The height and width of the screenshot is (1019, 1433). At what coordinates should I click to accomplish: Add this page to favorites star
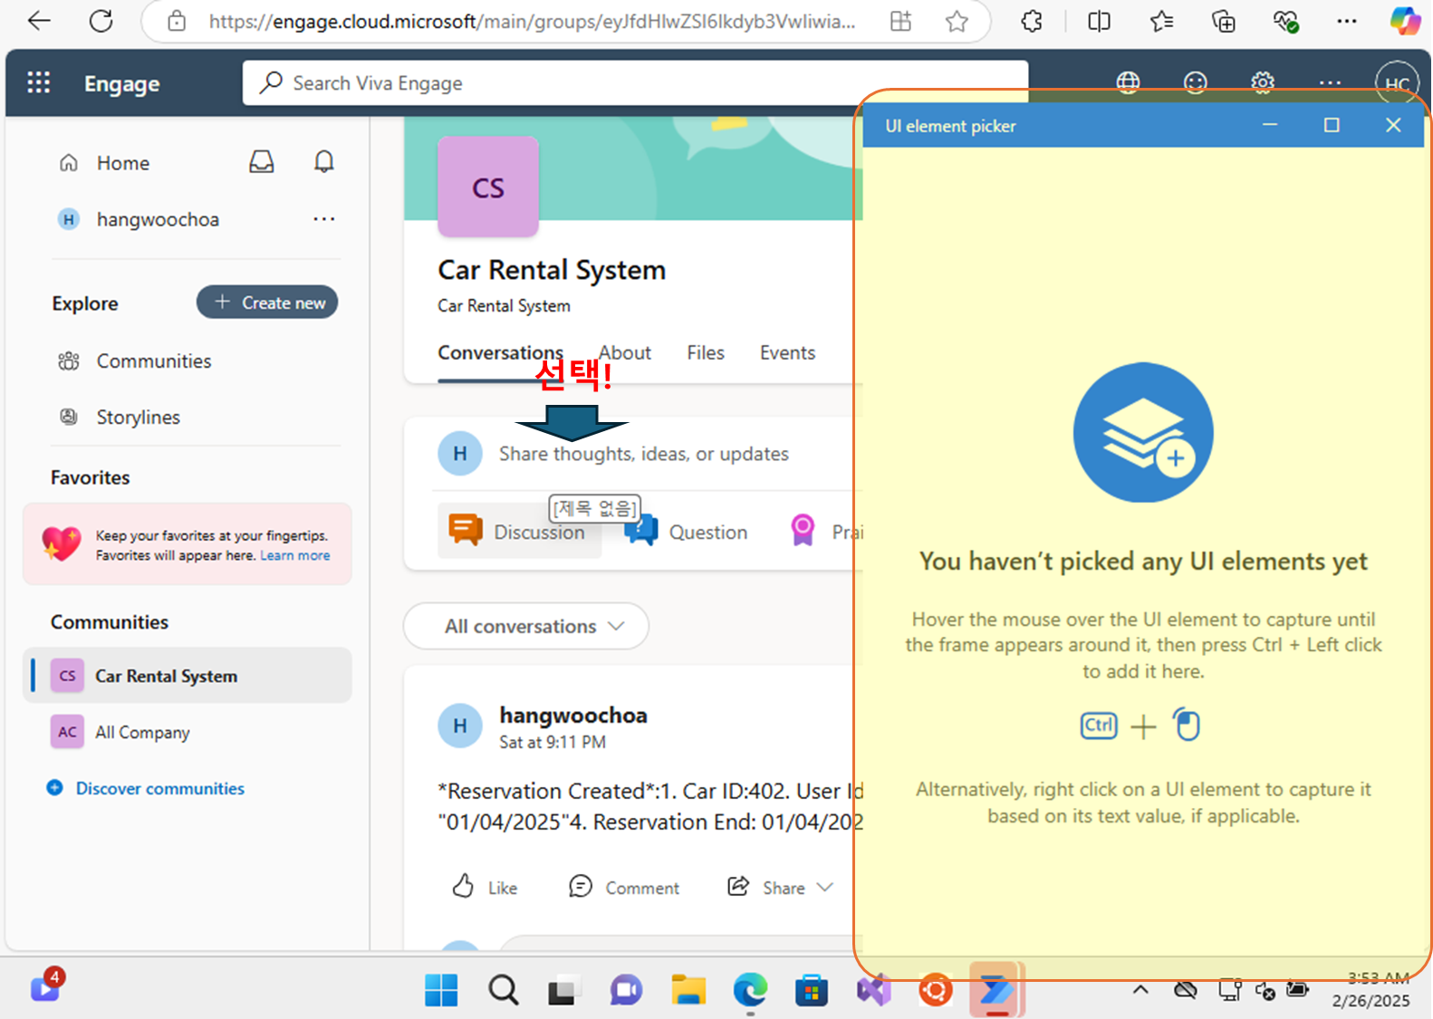pyautogui.click(x=957, y=21)
